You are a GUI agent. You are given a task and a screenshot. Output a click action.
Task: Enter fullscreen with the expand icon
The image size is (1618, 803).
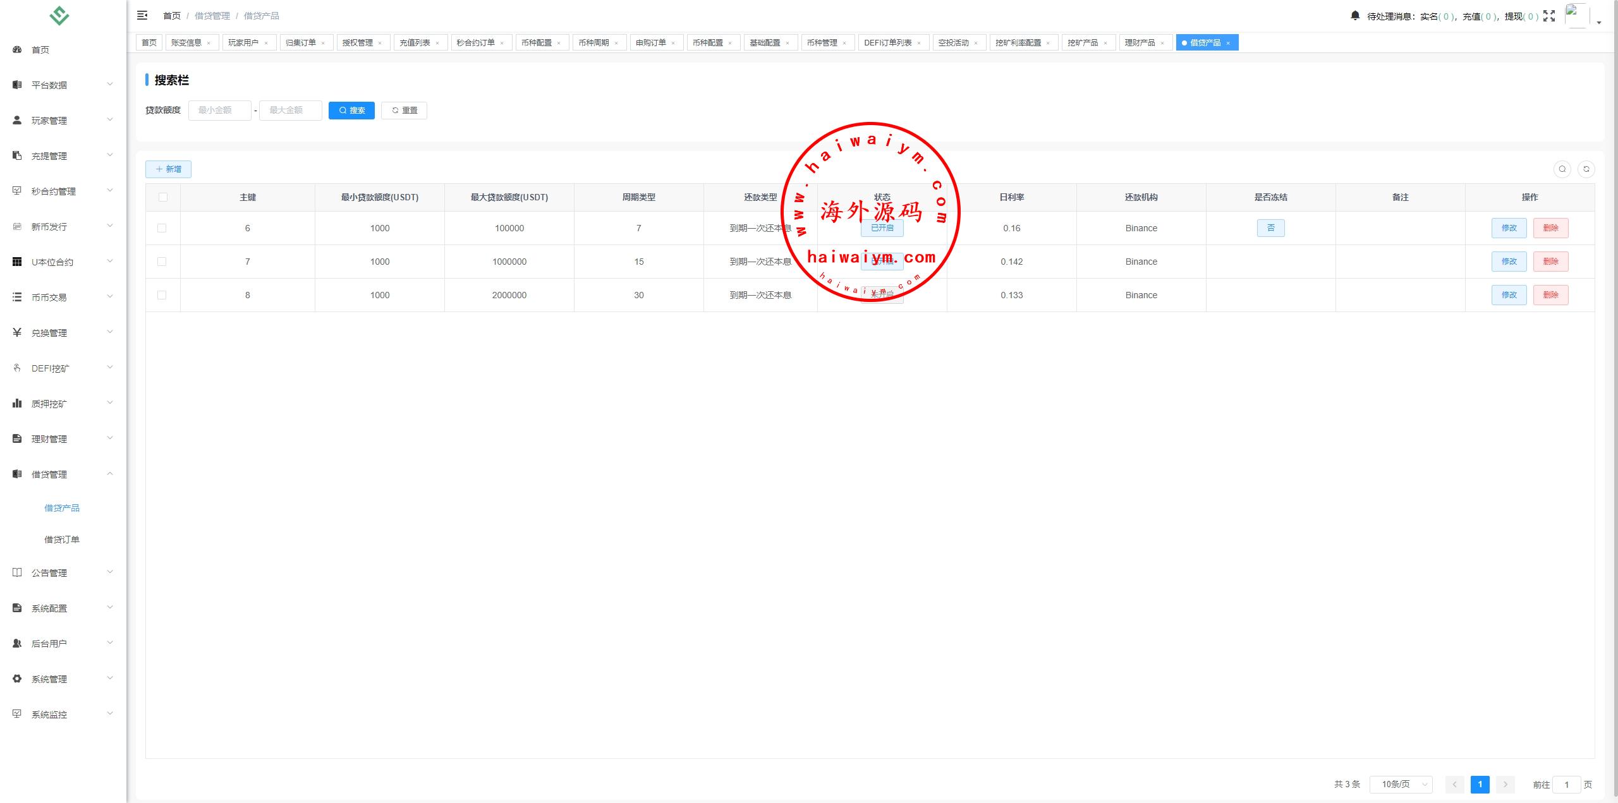(1548, 16)
